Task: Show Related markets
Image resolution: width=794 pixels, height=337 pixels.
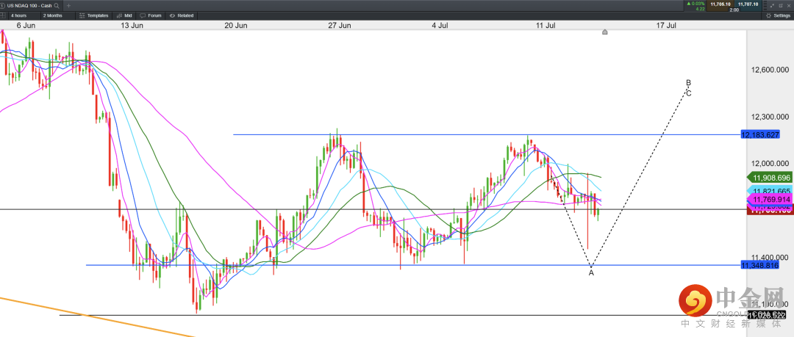Action: coord(182,15)
